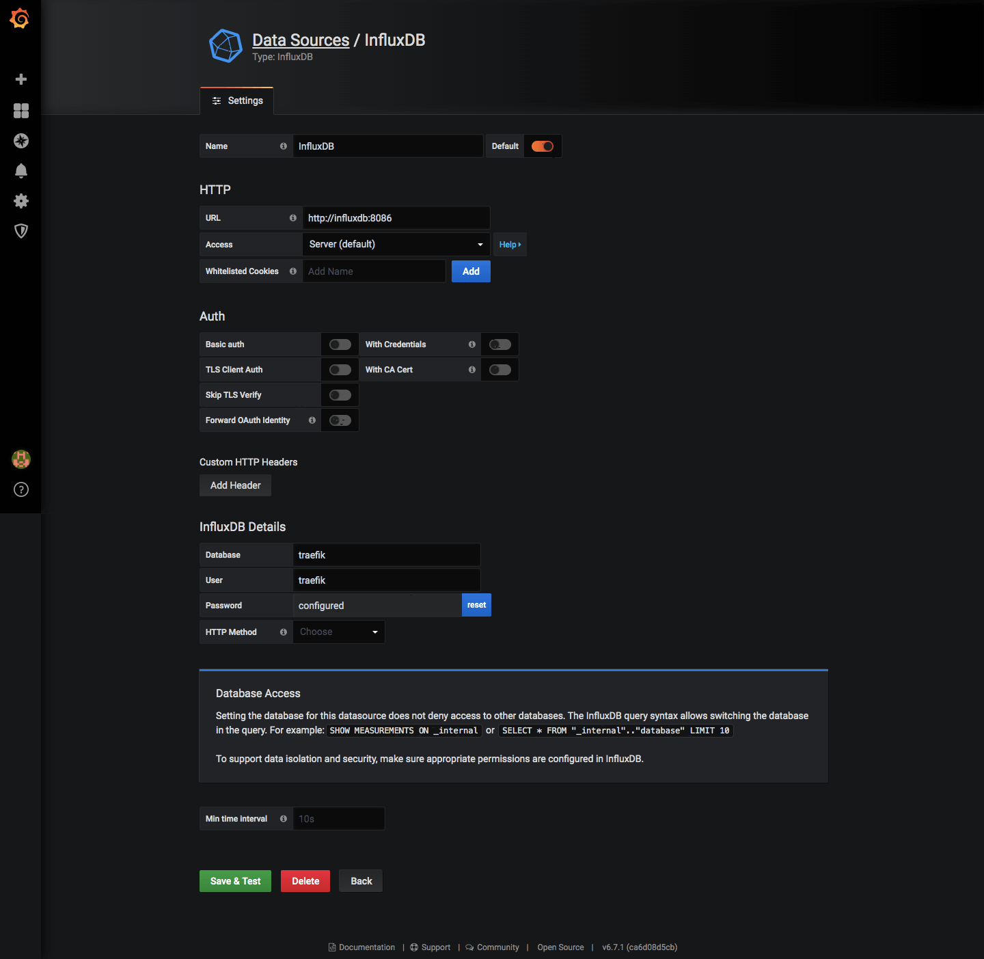
Task: Select the Settings tab
Action: pyautogui.click(x=237, y=101)
